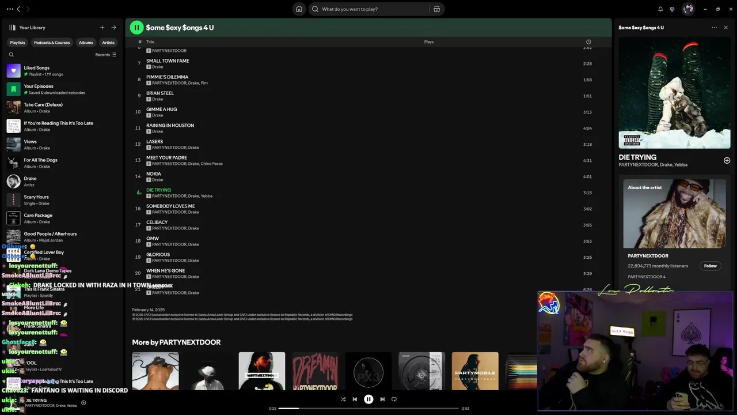Open Your Episodes in library
Viewport: 737px width, 415px height.
tap(62, 89)
